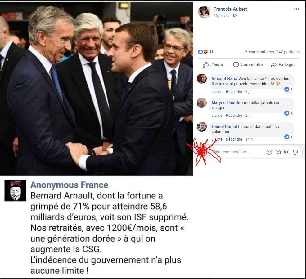Open François Aubert's profile link

[x=230, y=9]
